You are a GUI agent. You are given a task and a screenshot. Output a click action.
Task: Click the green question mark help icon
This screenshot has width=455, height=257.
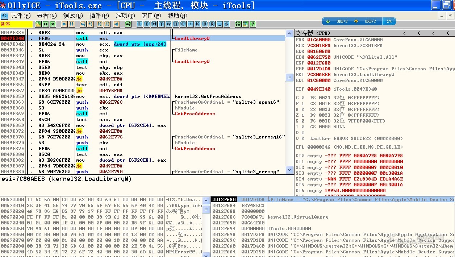coord(252,24)
